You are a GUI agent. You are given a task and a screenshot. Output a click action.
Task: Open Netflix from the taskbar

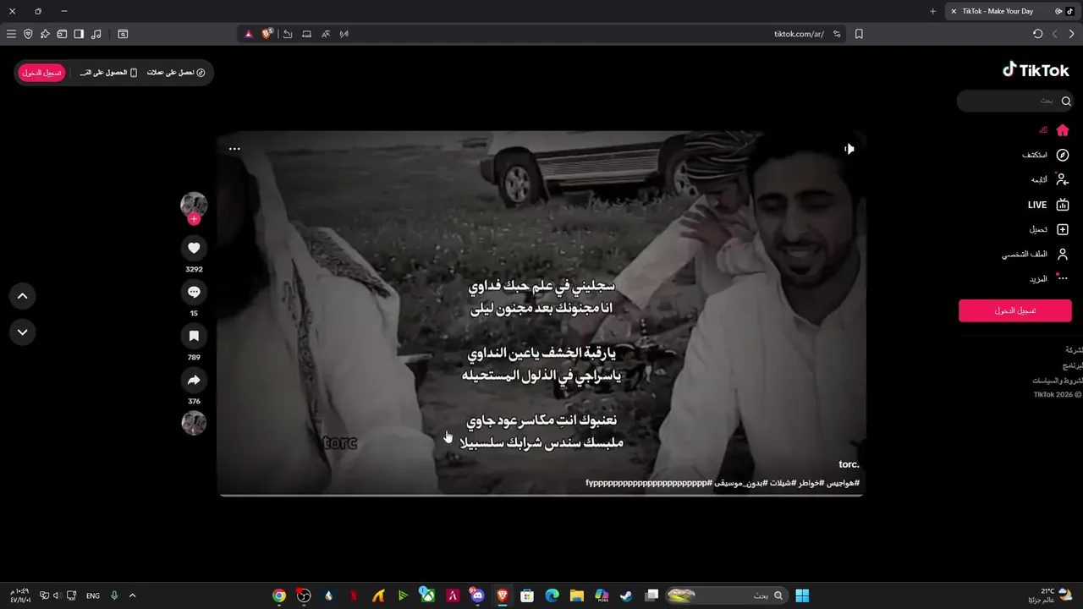354,595
